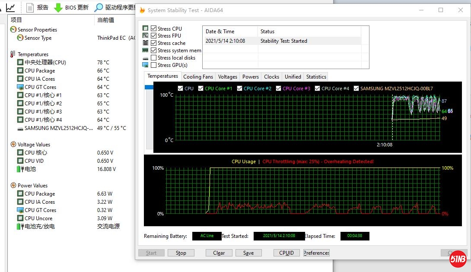Screen dimensions: 471x272
Task: Open CPUID panel button
Action: point(286,253)
